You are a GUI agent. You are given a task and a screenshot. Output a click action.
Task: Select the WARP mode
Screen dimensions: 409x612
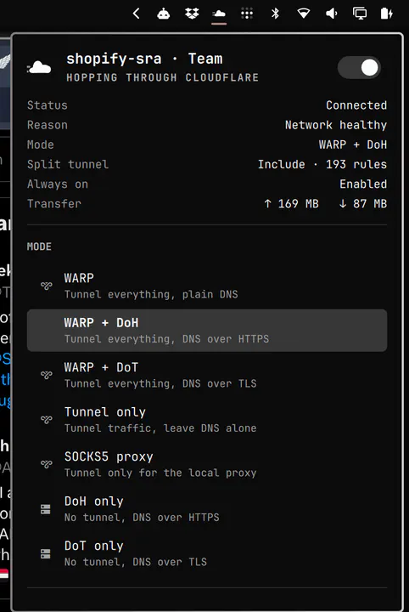click(207, 286)
